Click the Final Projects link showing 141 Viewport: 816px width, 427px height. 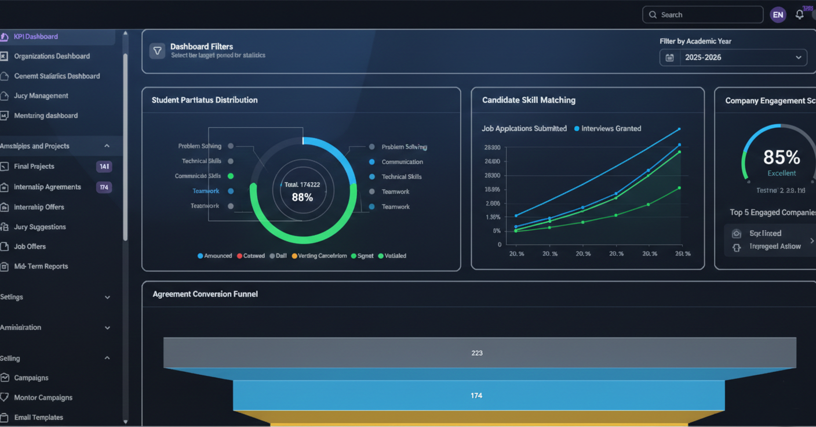(33, 166)
